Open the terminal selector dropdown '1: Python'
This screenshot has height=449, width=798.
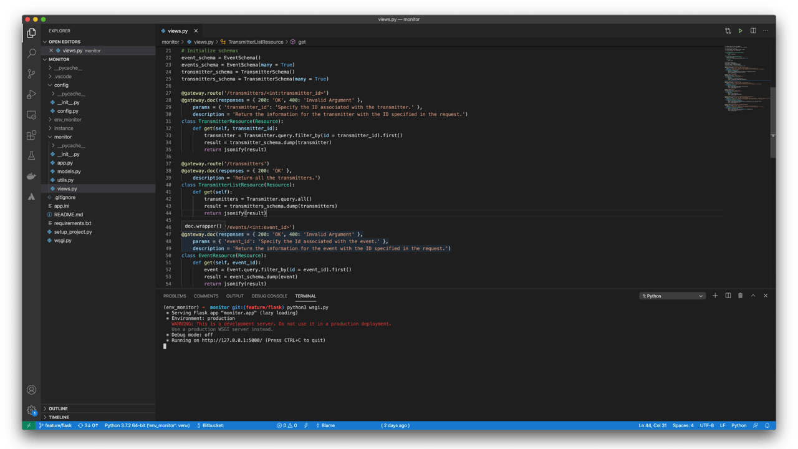pyautogui.click(x=673, y=296)
